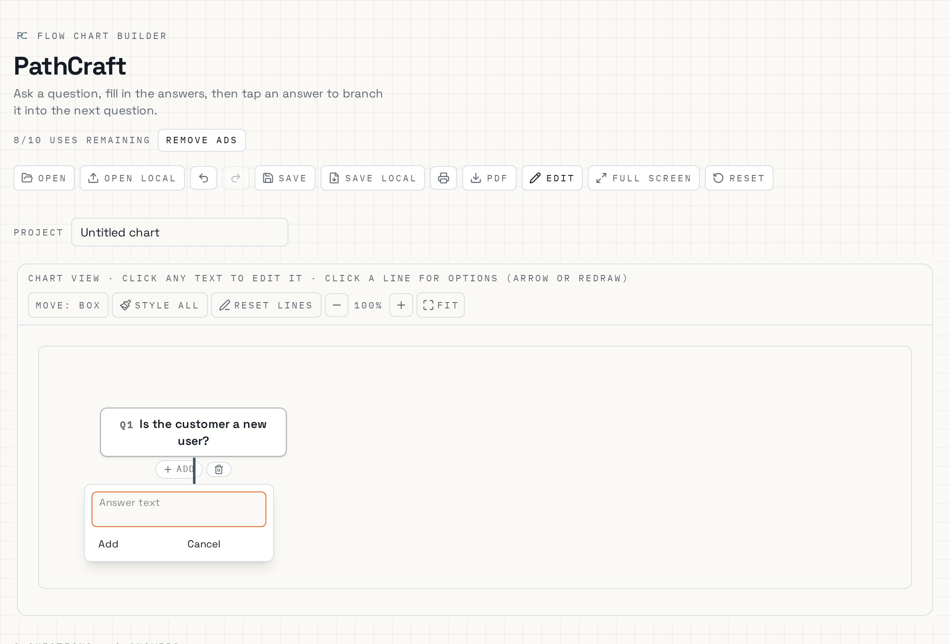
Task: Zoom in with the plus button
Action: point(401,305)
